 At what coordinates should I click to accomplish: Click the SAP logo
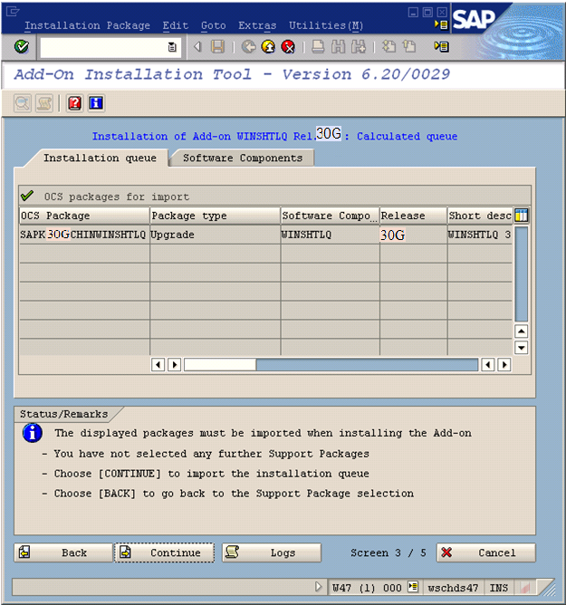point(474,18)
